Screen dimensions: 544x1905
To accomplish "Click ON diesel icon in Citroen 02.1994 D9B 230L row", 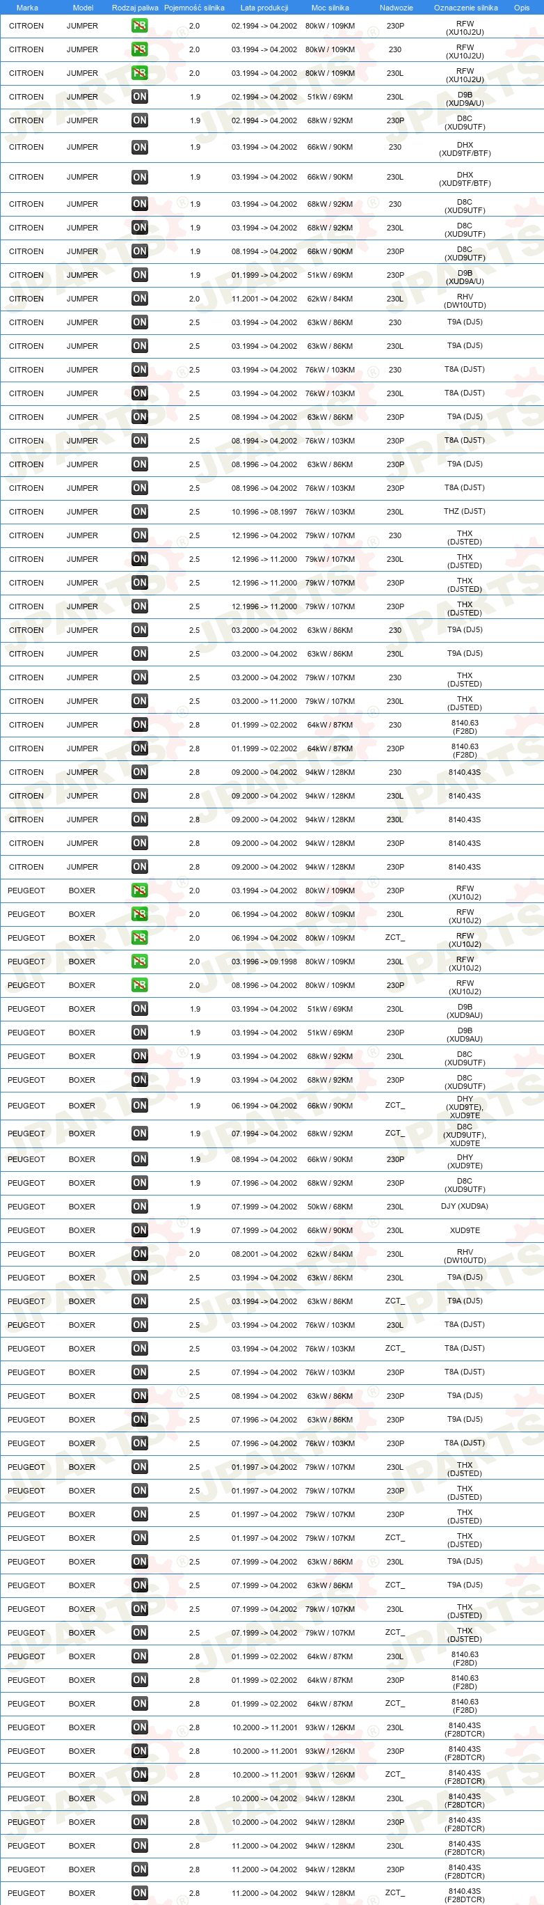I will click(x=139, y=97).
